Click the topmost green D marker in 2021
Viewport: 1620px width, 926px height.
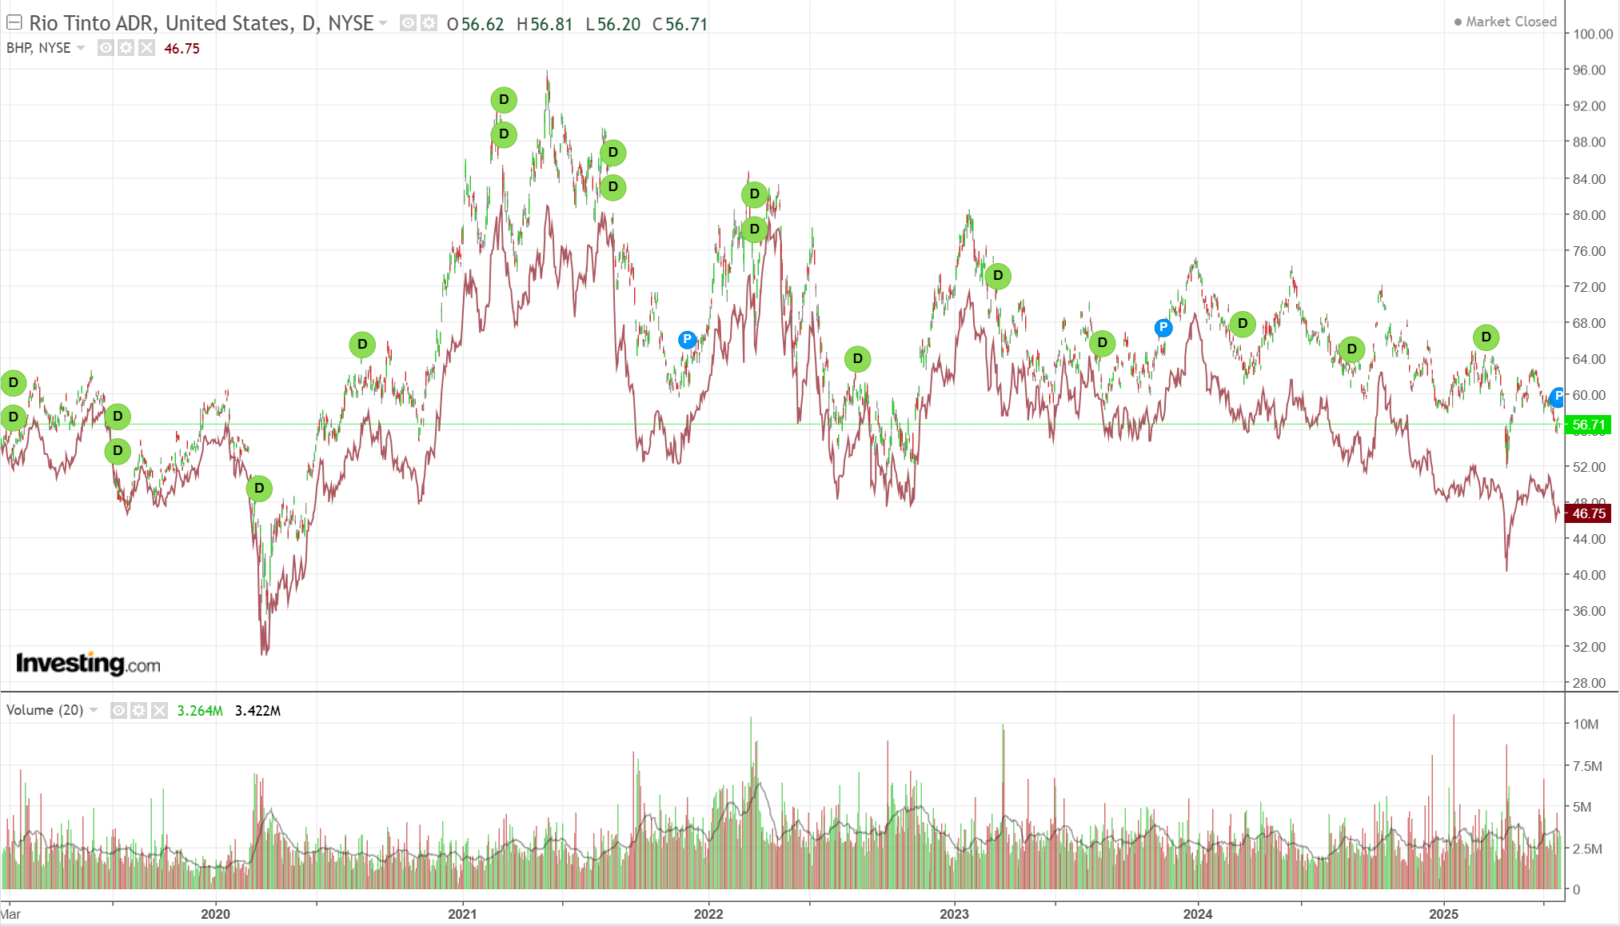pos(504,100)
